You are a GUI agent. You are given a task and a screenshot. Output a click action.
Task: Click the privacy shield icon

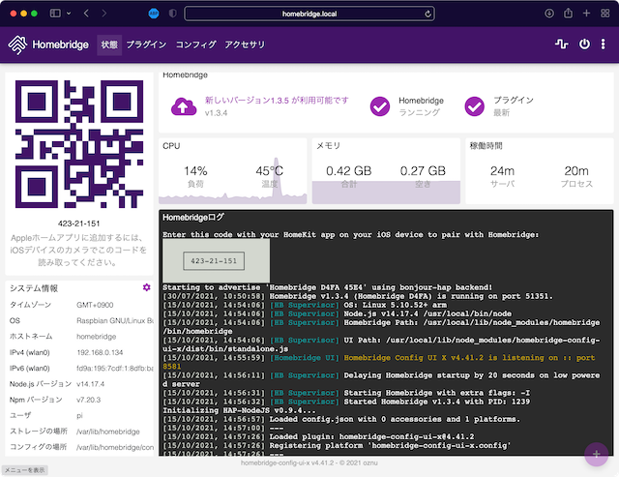click(172, 14)
